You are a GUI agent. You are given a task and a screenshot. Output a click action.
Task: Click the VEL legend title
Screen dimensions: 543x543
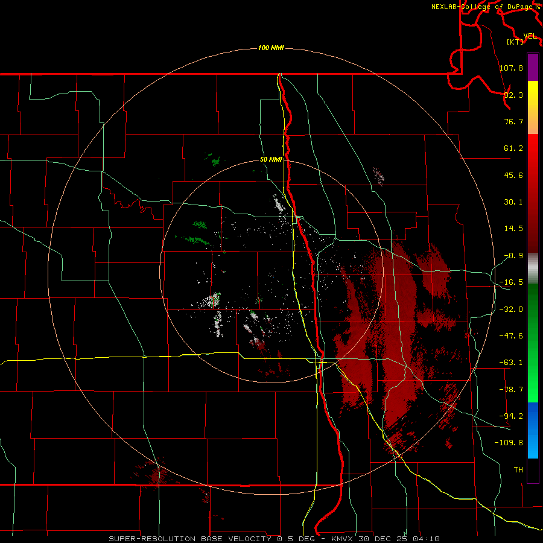point(530,36)
